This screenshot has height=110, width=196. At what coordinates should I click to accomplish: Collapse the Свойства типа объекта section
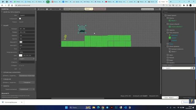pos(2,12)
